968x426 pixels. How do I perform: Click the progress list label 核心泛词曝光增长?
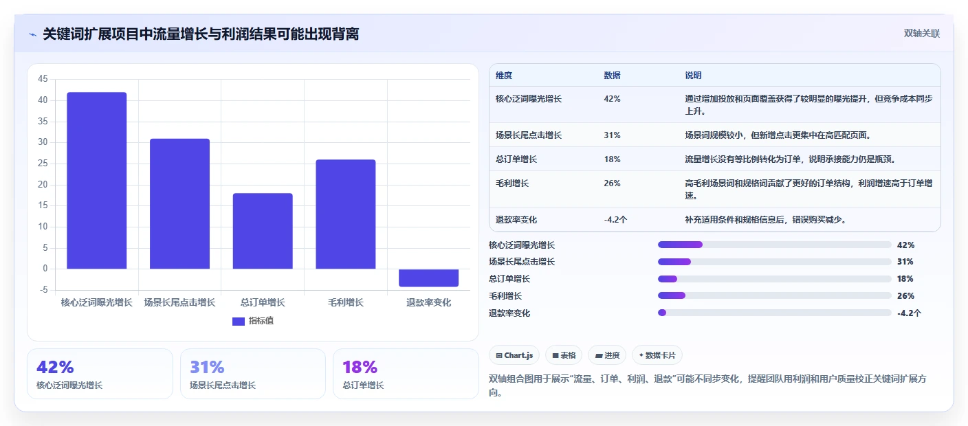click(x=522, y=245)
